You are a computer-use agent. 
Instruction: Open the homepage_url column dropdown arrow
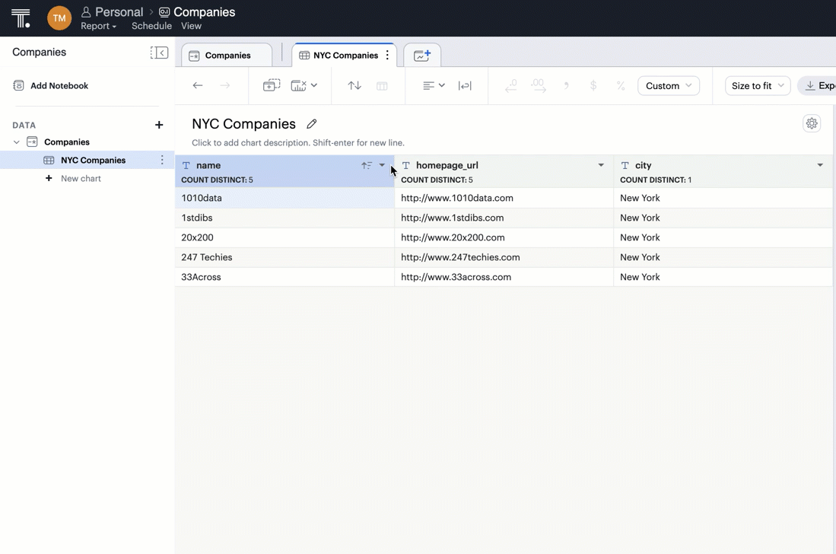pos(601,165)
